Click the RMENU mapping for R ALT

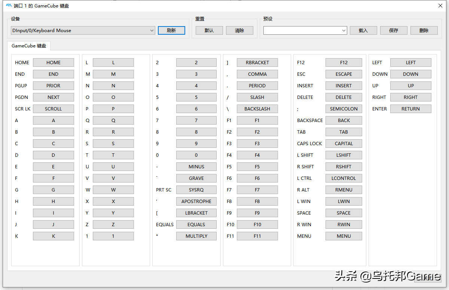[x=344, y=190]
